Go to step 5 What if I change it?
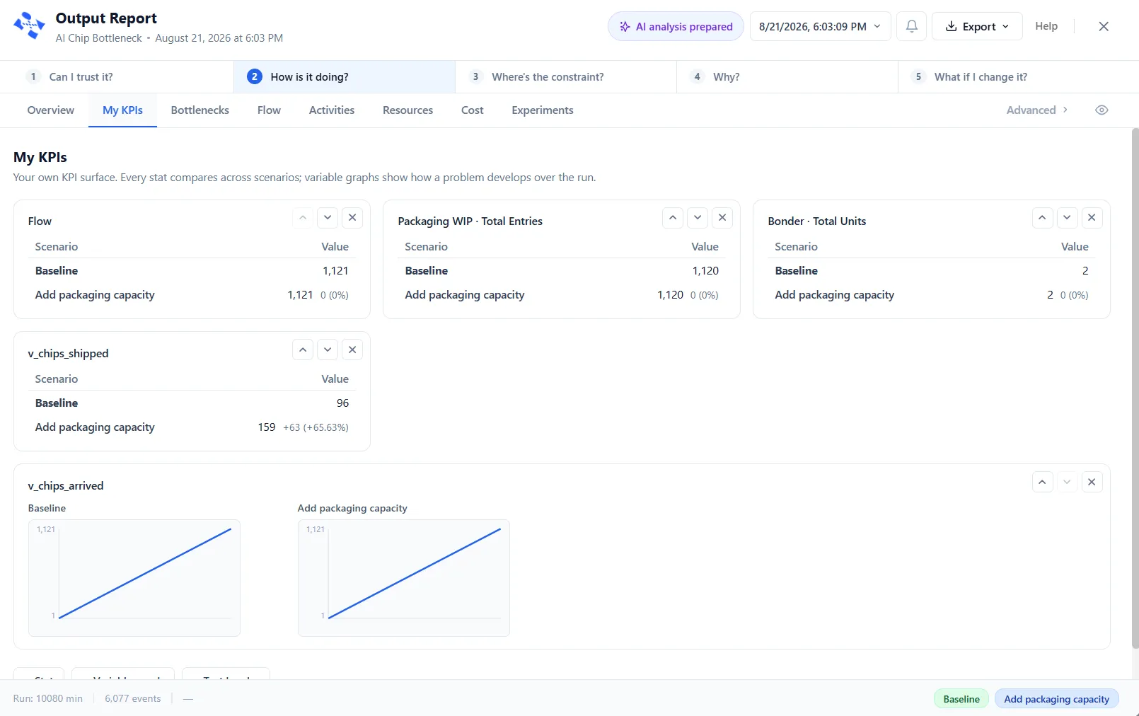The image size is (1139, 716). click(1019, 76)
